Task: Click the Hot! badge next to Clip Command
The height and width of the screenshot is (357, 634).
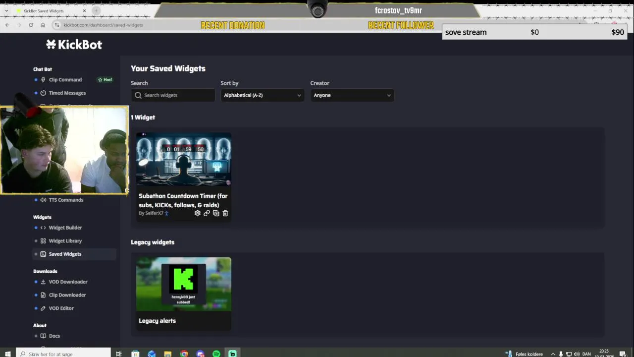Action: (x=105, y=80)
